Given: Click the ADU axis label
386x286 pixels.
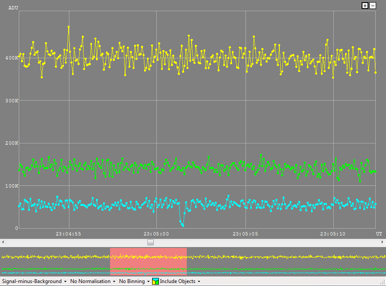Looking at the screenshot, I should (13, 7).
